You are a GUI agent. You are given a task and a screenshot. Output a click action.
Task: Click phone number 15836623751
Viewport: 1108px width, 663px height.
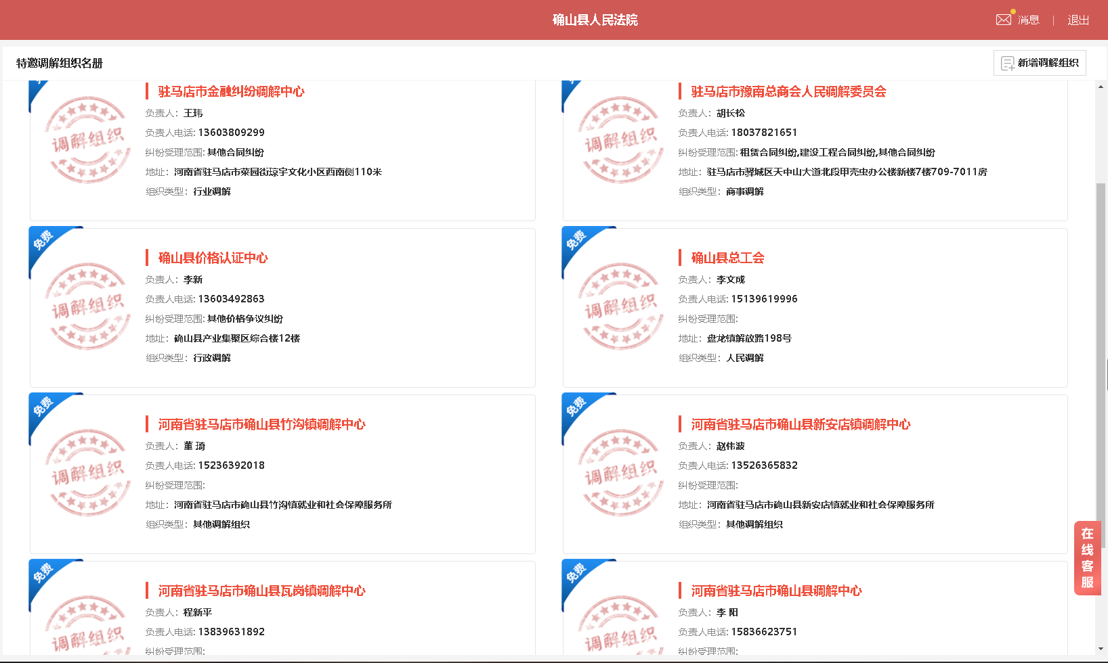[x=764, y=632]
